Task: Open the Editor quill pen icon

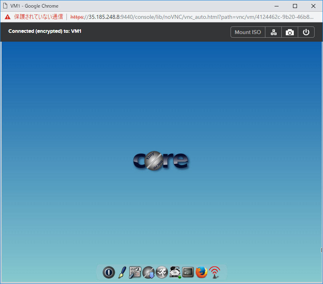Action: tap(122, 272)
